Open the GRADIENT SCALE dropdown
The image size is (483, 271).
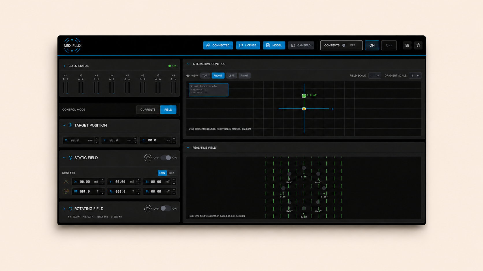(x=415, y=76)
